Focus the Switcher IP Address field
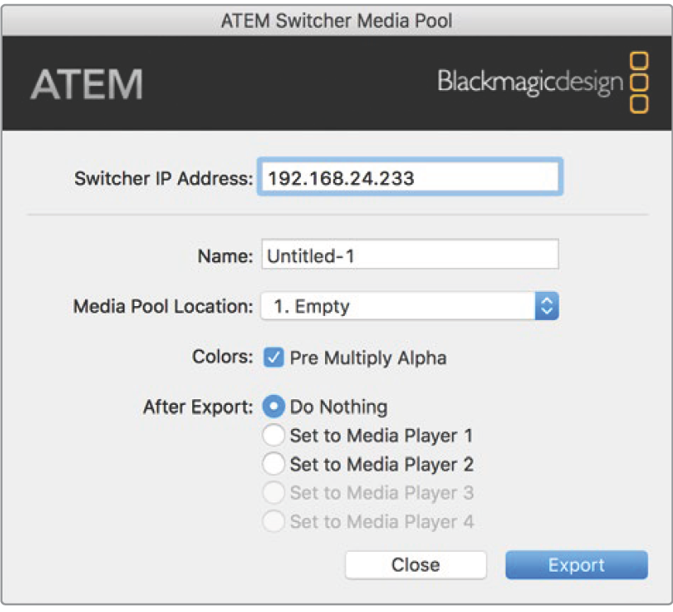The width and height of the screenshot is (673, 612). 410,178
